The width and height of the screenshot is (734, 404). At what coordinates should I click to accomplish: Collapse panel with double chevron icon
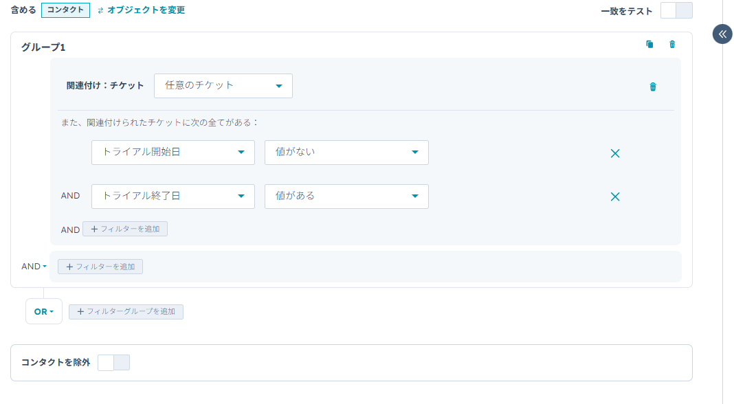click(x=722, y=34)
